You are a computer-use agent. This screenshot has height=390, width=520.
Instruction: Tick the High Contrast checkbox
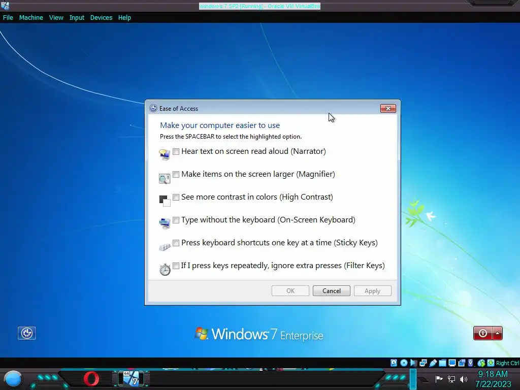tap(176, 198)
